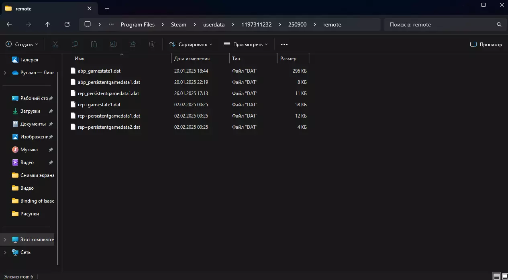This screenshot has height=280, width=508.
Task: Navigate back with the Back arrow
Action: pos(9,24)
